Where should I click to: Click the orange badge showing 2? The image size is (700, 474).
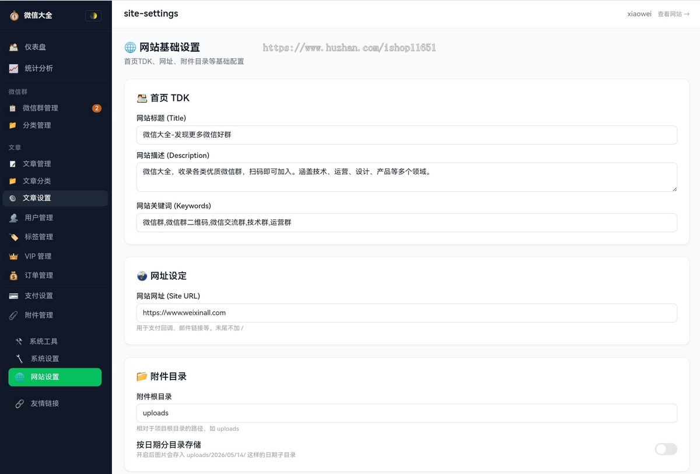97,108
